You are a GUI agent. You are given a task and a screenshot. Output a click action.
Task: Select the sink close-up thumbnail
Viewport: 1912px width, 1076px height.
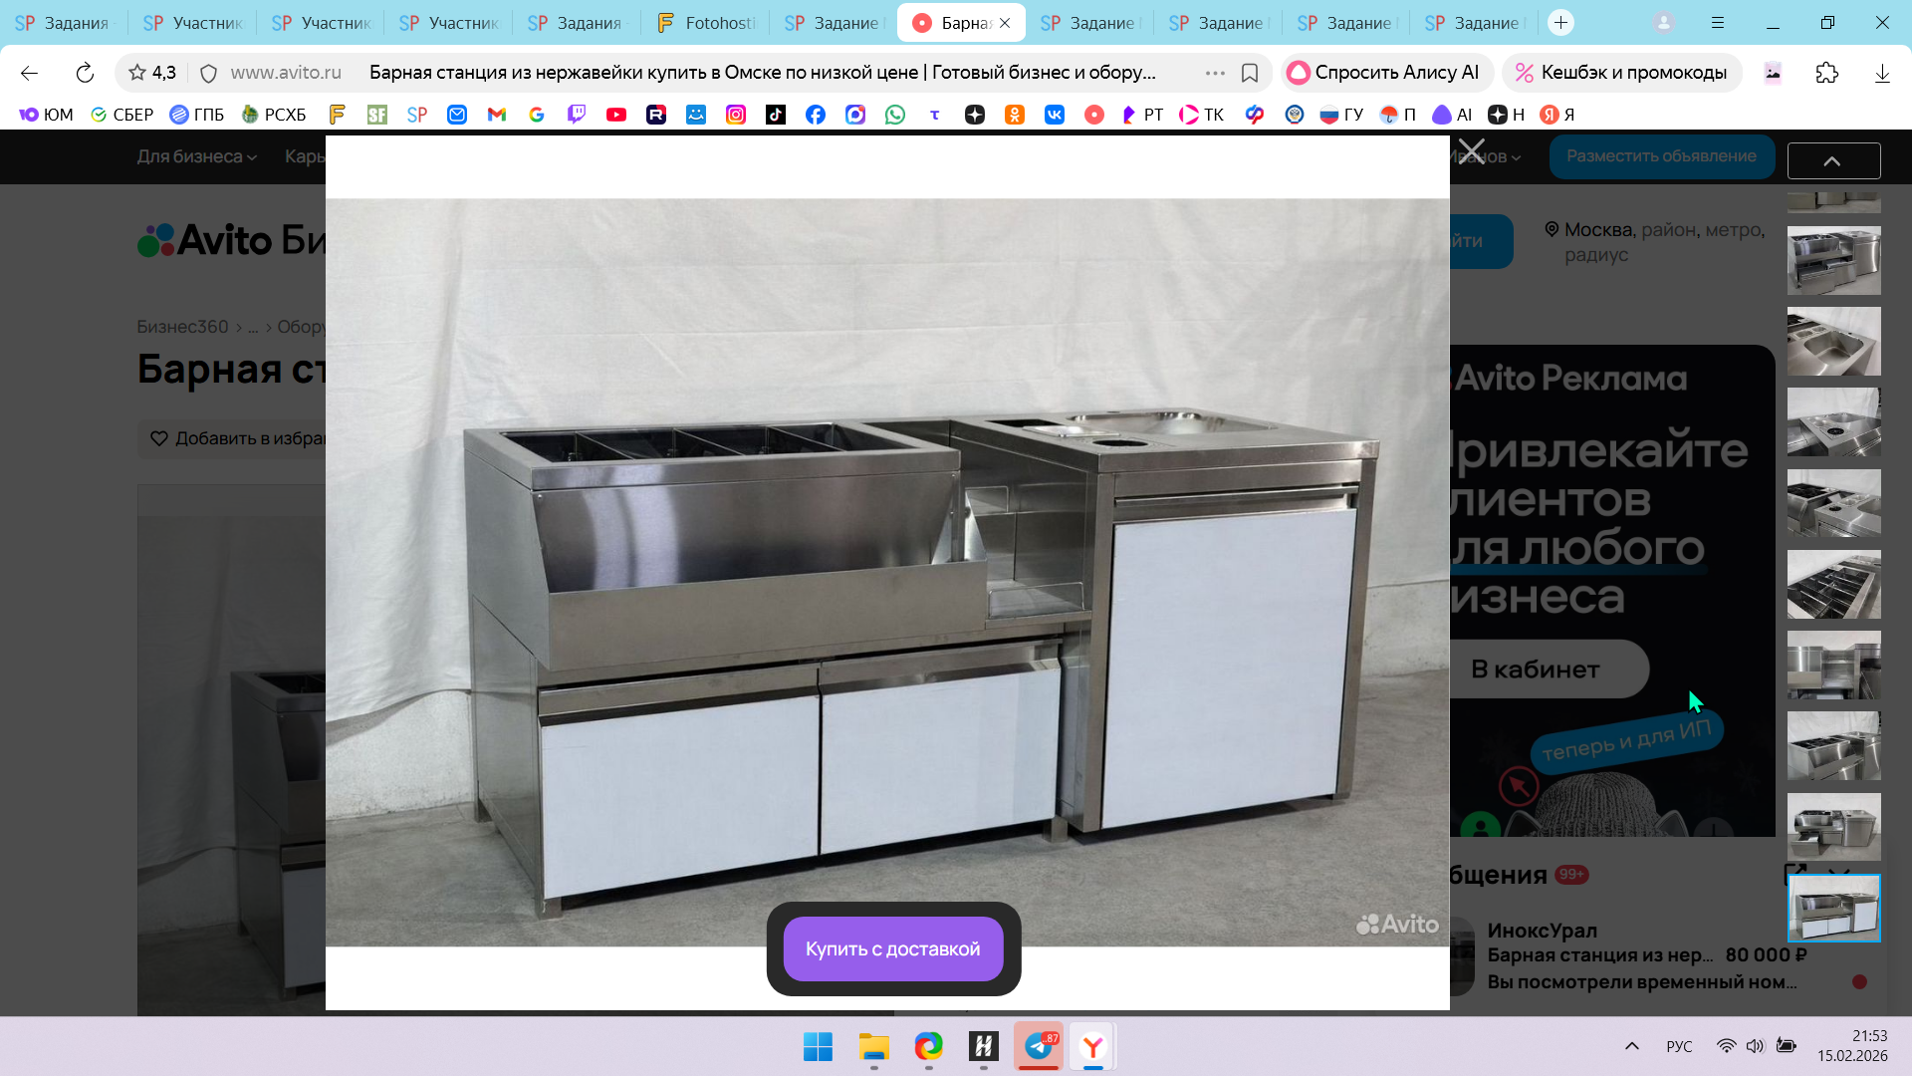pos(1833,342)
